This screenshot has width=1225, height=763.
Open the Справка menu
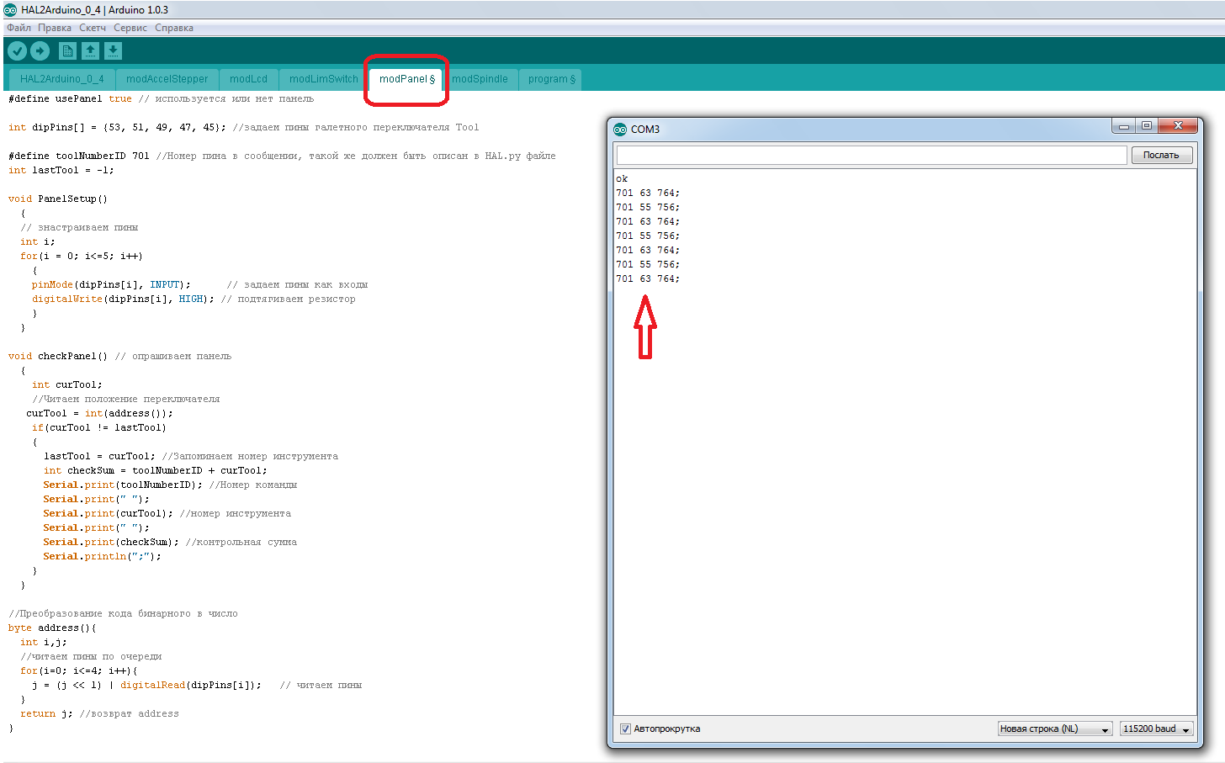point(174,28)
